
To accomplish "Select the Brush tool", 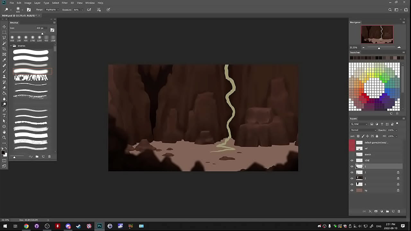I will tap(4, 71).
